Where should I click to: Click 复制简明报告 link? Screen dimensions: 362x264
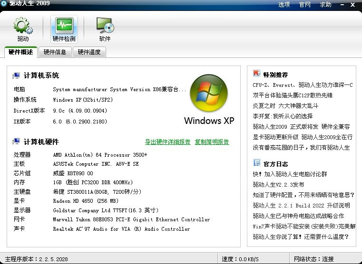pos(212,142)
